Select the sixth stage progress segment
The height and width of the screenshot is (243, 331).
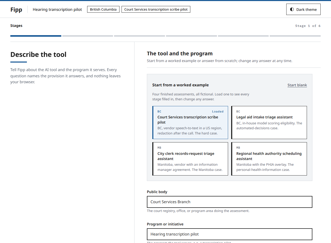295,36
